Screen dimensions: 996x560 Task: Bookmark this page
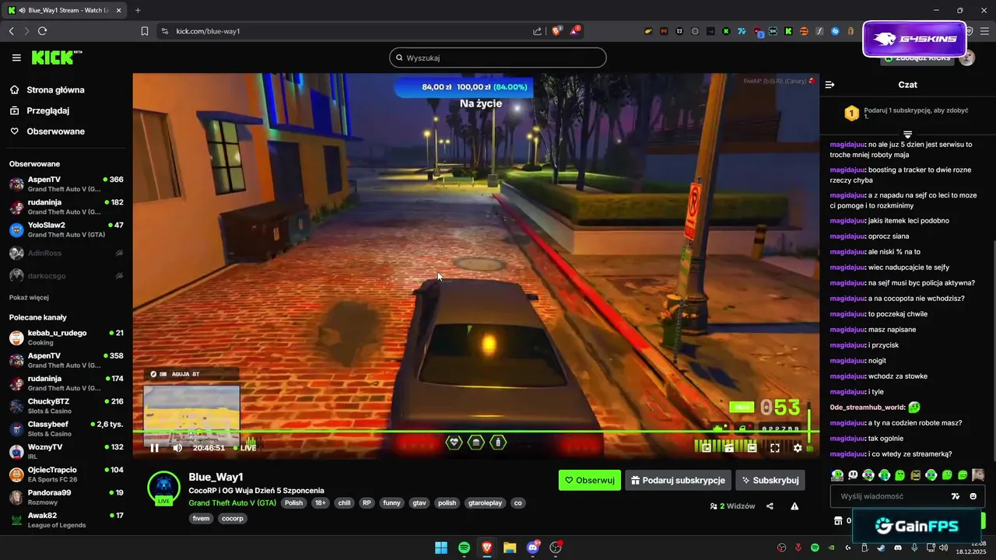point(145,31)
